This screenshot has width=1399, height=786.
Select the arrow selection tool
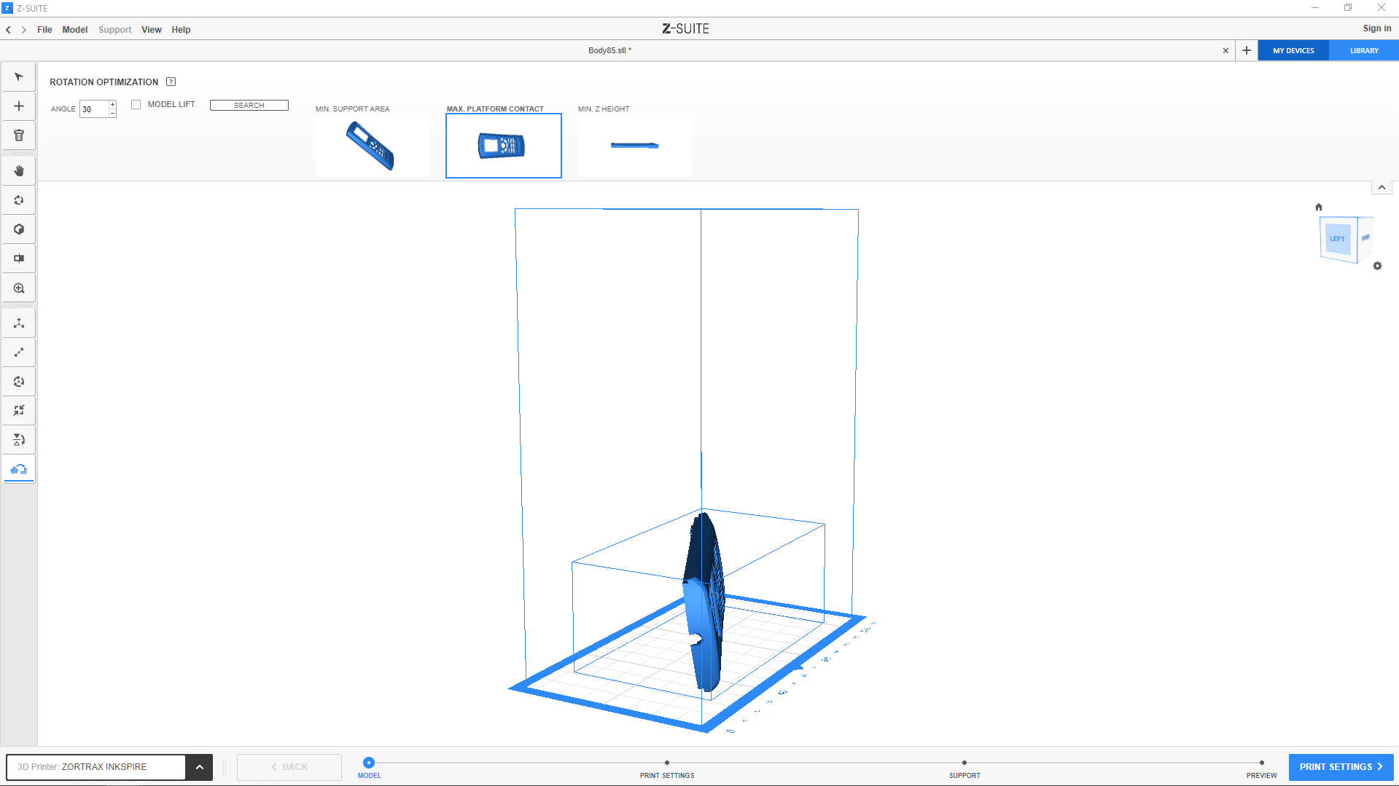[x=19, y=77]
